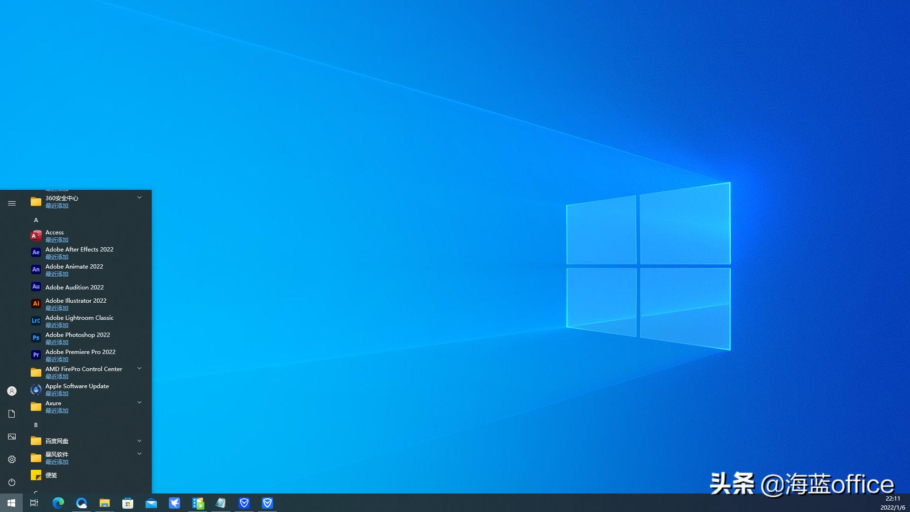Open the Mail app on the taskbar
Viewport: 910px width, 512px height.
pos(151,503)
